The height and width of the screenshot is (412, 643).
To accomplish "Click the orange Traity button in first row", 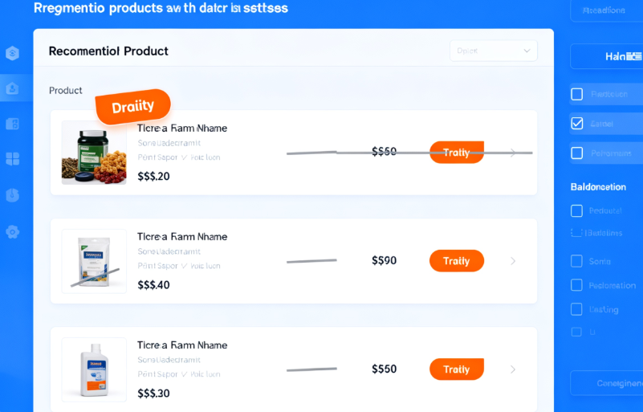I will 457,152.
